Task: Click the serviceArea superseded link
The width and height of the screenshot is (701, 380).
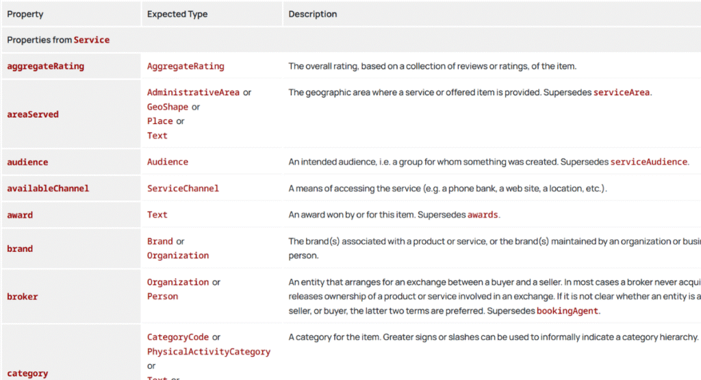Action: 621,92
